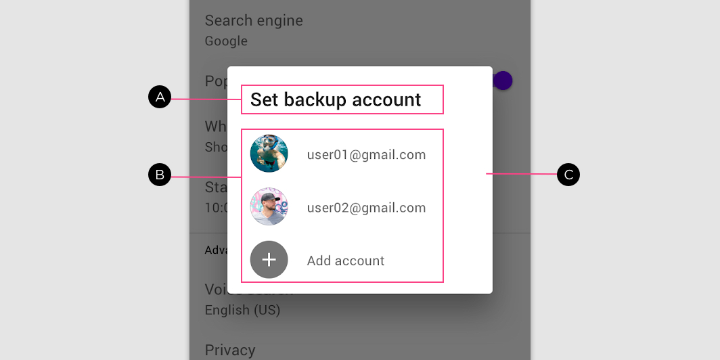Click annotation marker C
This screenshot has height=360, width=720.
point(568,175)
